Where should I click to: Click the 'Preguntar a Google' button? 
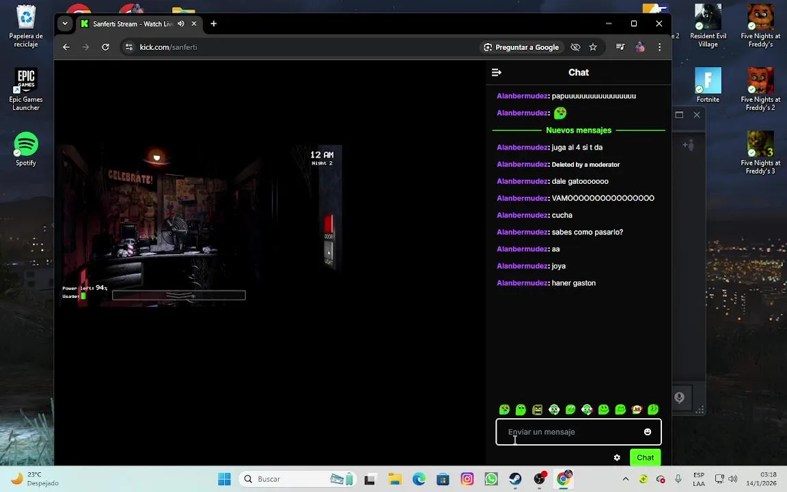click(x=521, y=47)
